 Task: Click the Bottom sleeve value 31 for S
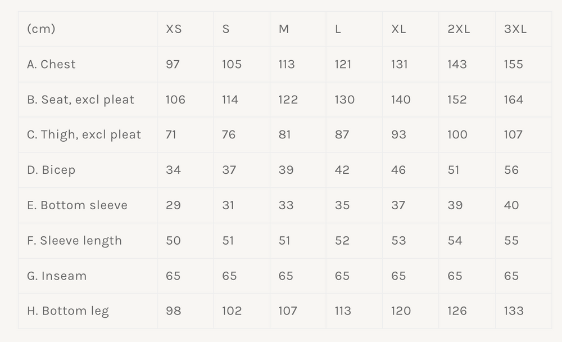[228, 205]
